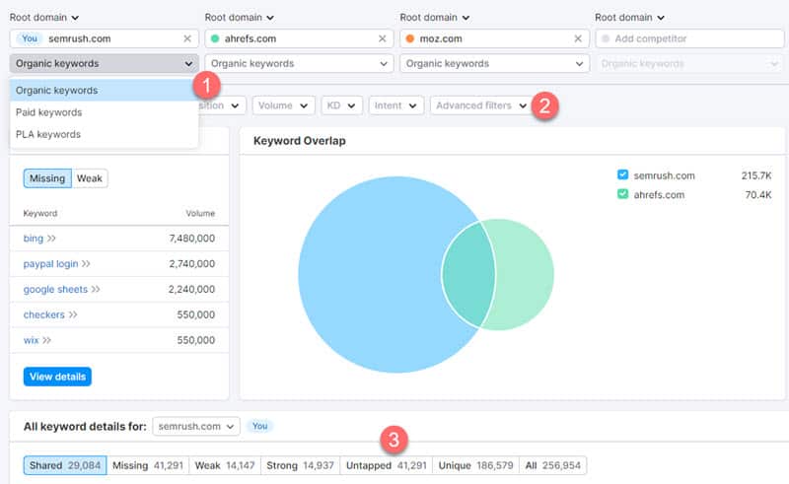The width and height of the screenshot is (789, 484).
Task: Click double-arrow icon beside paypal login
Action: 86,264
